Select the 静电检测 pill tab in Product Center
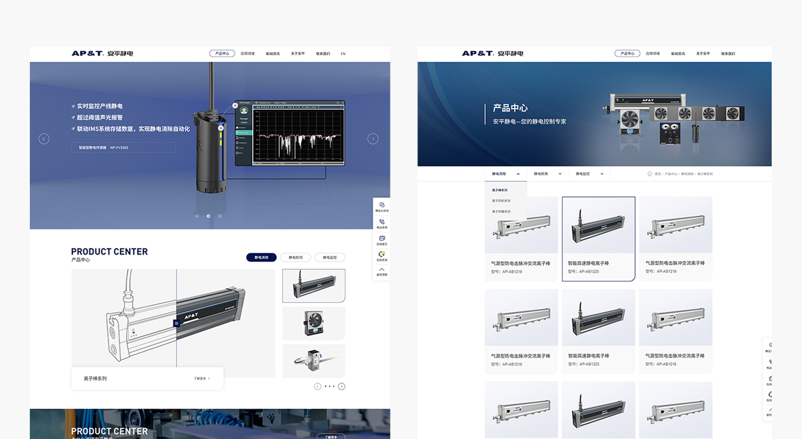This screenshot has height=439, width=802. click(296, 258)
